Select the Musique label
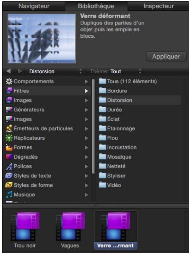This screenshot has height=254, width=190. (24, 195)
